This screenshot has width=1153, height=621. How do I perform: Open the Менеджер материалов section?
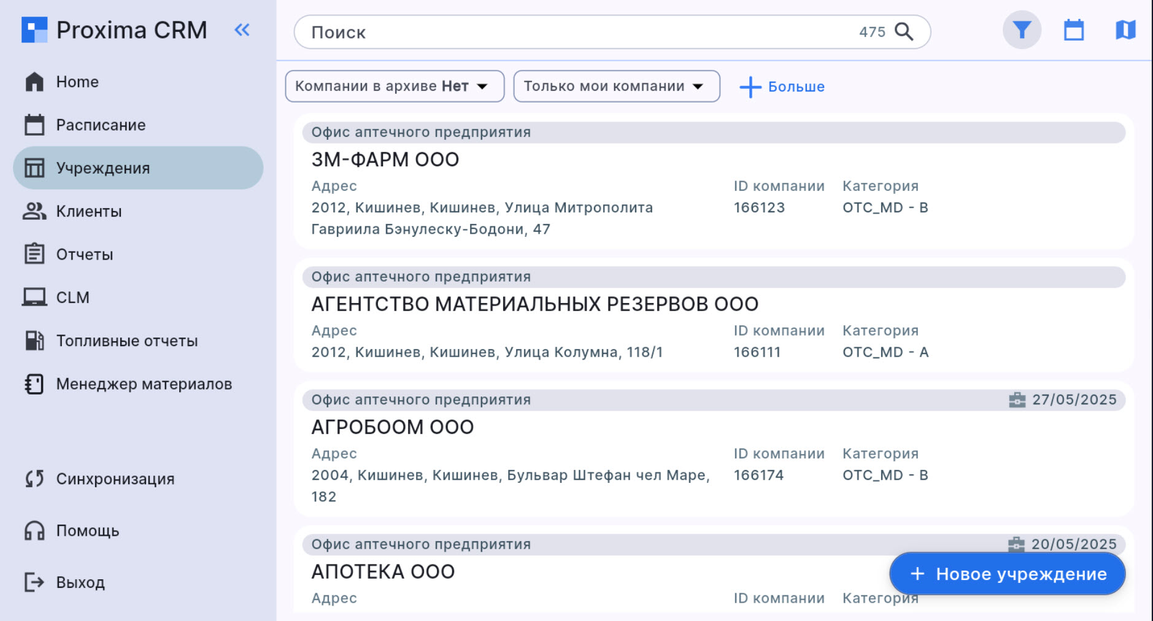(x=144, y=384)
